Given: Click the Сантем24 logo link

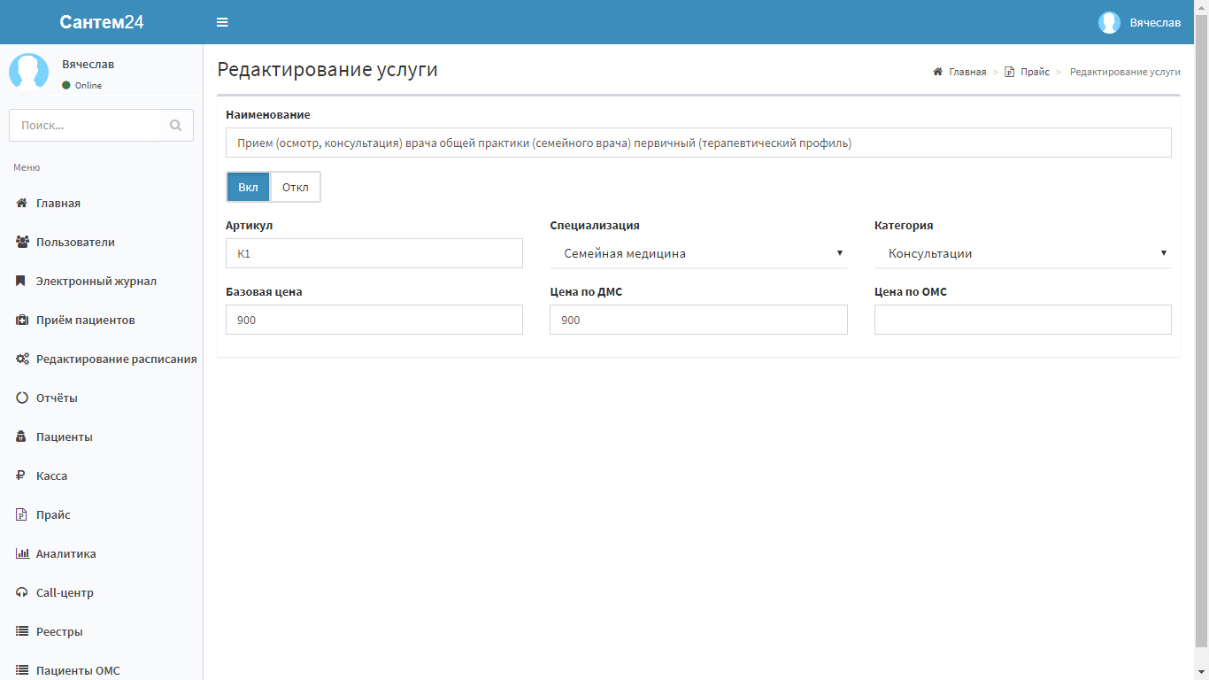Looking at the screenshot, I should click(x=102, y=22).
